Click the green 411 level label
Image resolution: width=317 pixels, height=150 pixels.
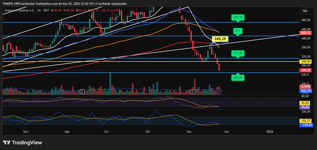238,31
